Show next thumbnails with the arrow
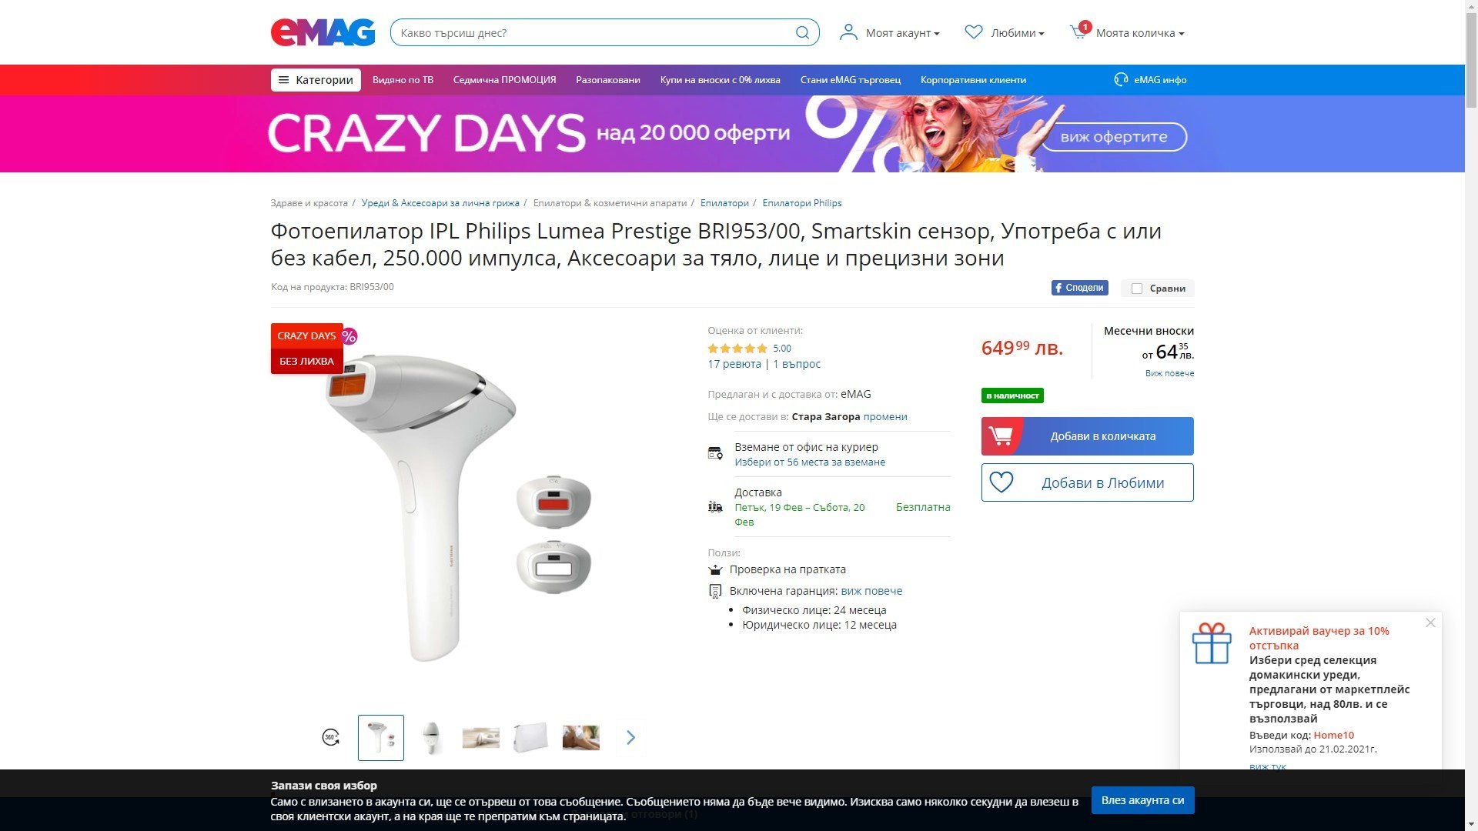The width and height of the screenshot is (1478, 831). click(631, 737)
